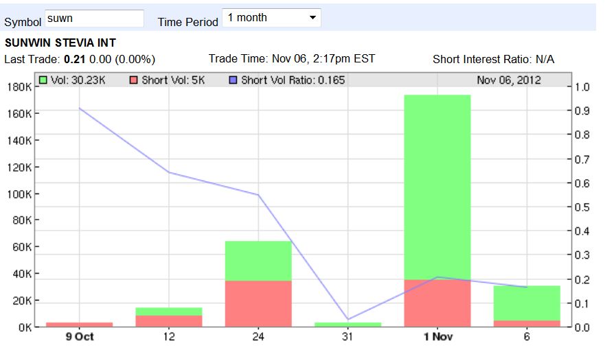Click the 'Nov 06, 2012' date in legend bar

pyautogui.click(x=509, y=80)
